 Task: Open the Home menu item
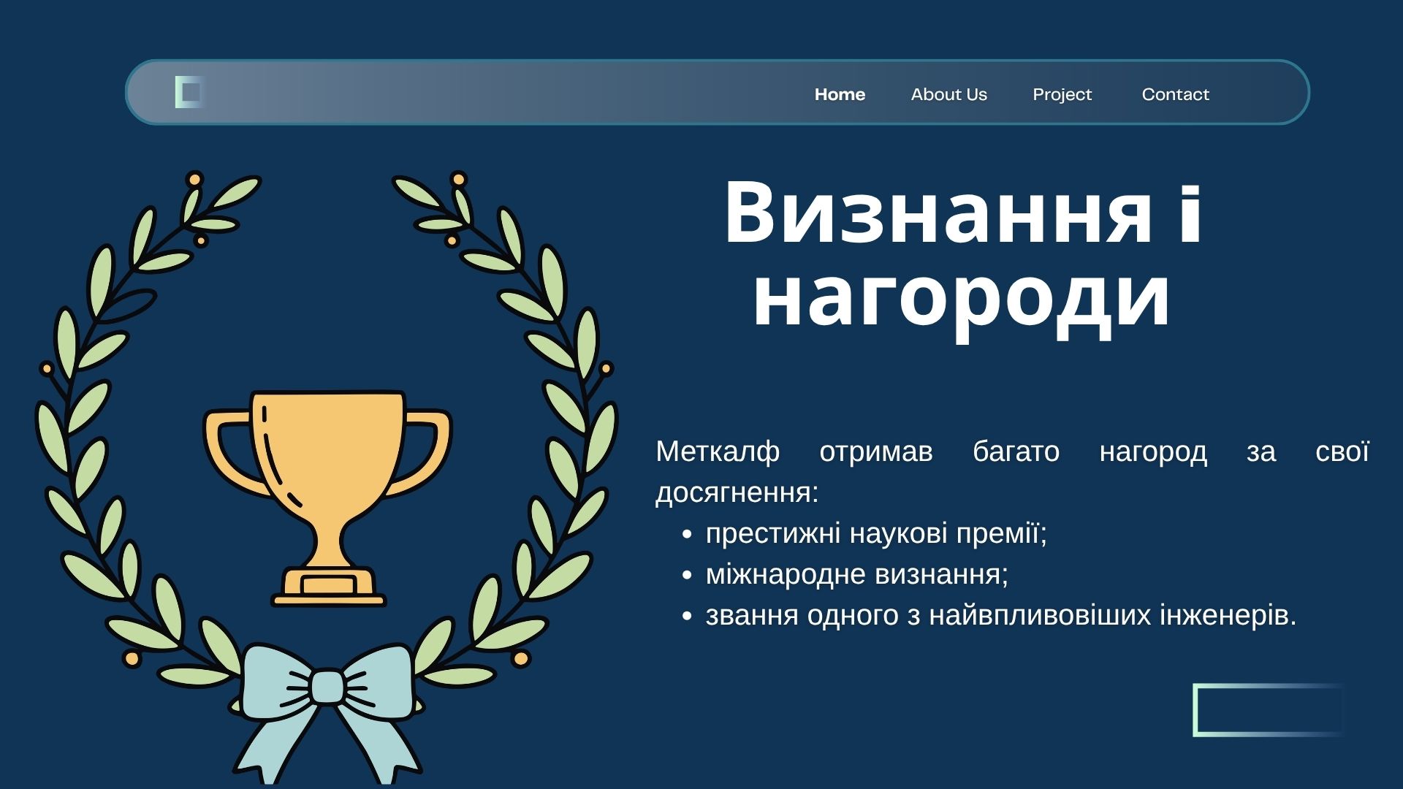pyautogui.click(x=840, y=94)
